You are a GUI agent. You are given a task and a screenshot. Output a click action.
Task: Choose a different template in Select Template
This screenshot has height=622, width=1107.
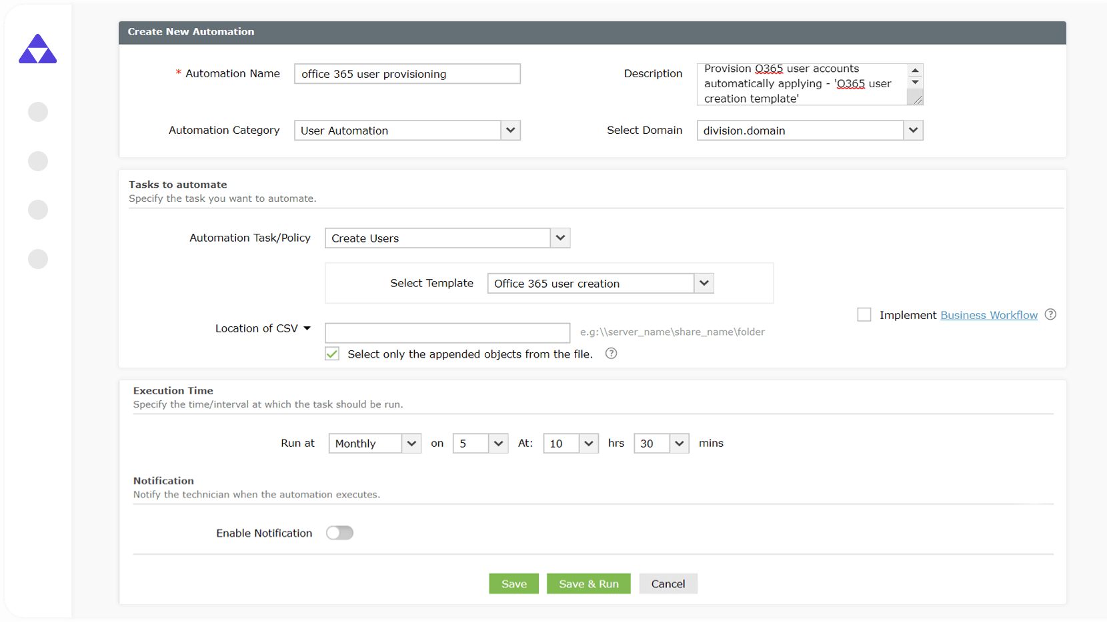pos(601,284)
